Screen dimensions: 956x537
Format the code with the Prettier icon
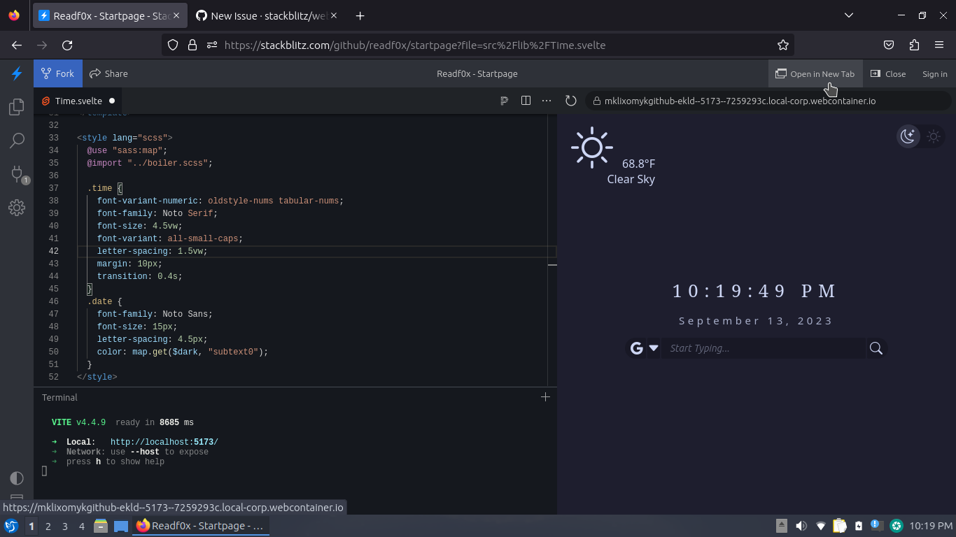504,101
